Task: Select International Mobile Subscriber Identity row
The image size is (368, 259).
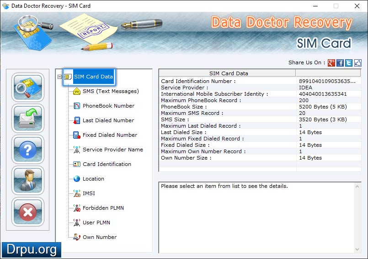Action: tap(260, 94)
